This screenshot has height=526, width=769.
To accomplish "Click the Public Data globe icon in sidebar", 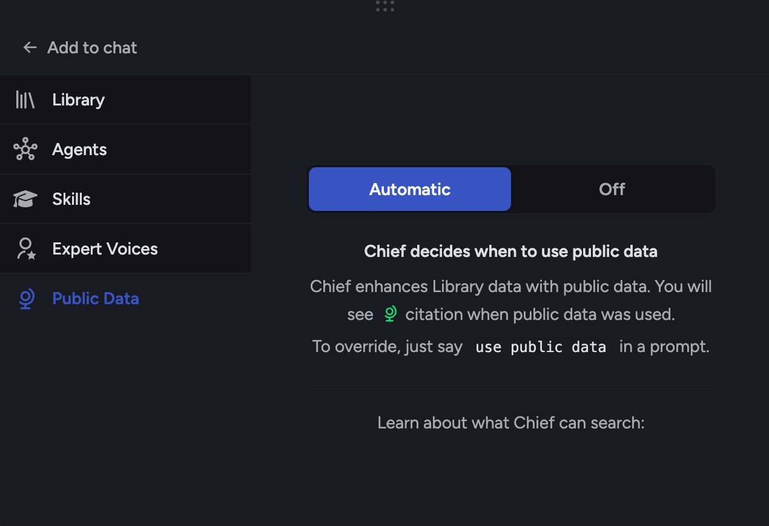I will click(26, 298).
